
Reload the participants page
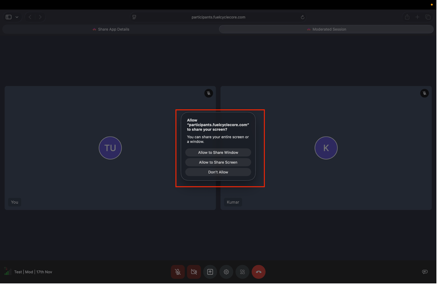point(303,17)
